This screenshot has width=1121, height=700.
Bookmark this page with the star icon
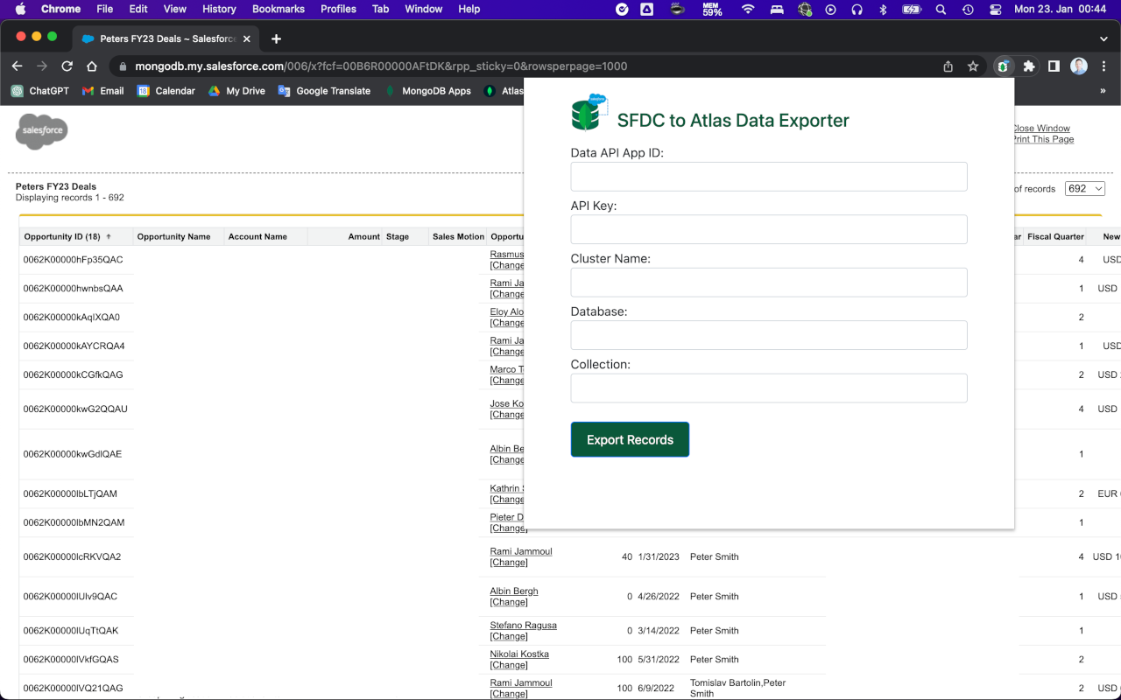click(x=973, y=66)
